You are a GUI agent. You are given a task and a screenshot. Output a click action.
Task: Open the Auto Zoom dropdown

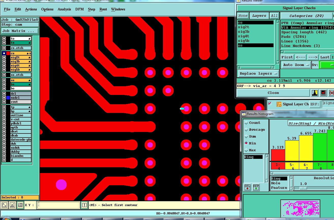pos(296,65)
